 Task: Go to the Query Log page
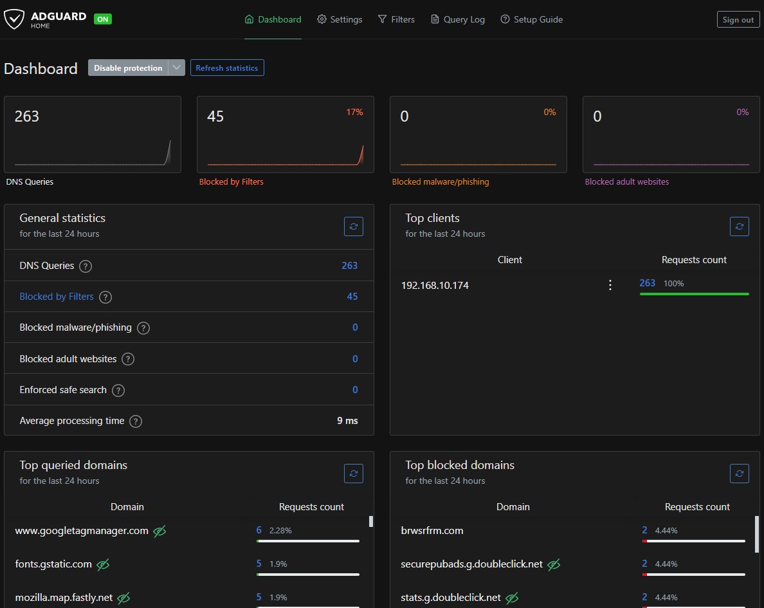click(457, 19)
